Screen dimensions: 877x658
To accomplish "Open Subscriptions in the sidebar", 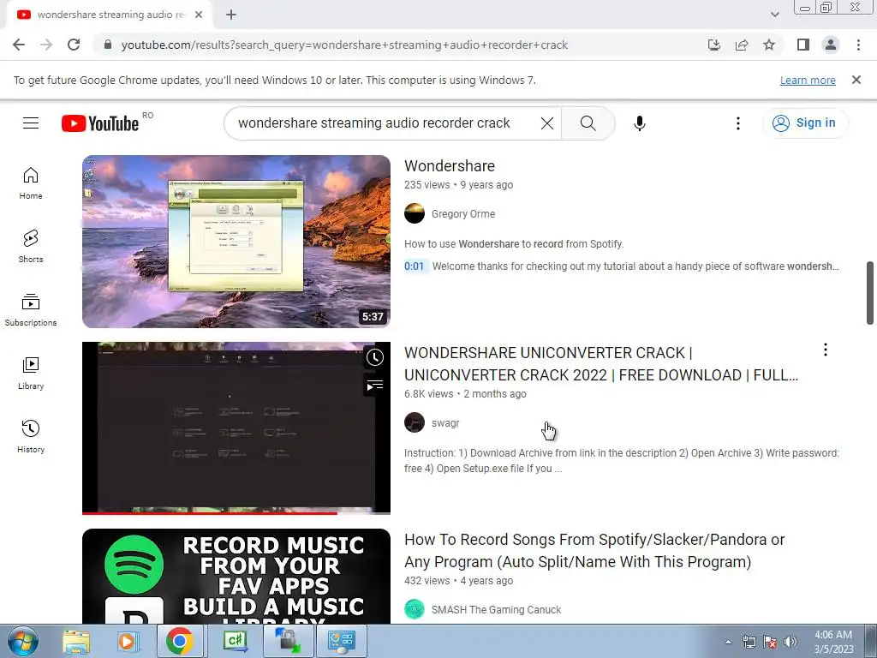I will click(31, 310).
